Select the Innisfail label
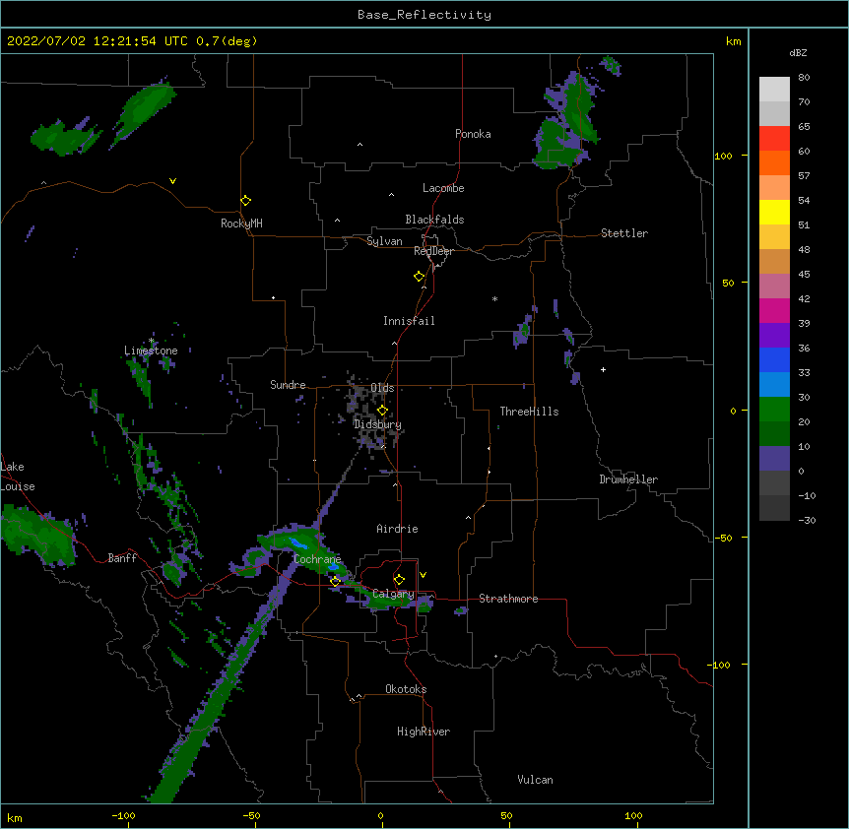Image resolution: width=849 pixels, height=829 pixels. click(409, 321)
